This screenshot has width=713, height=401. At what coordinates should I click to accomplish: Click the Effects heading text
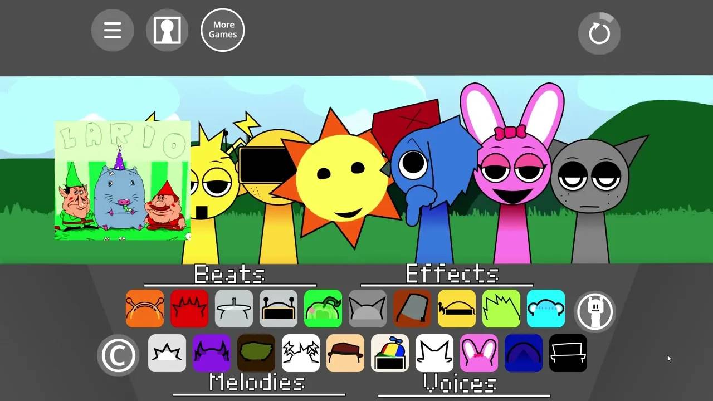(452, 274)
